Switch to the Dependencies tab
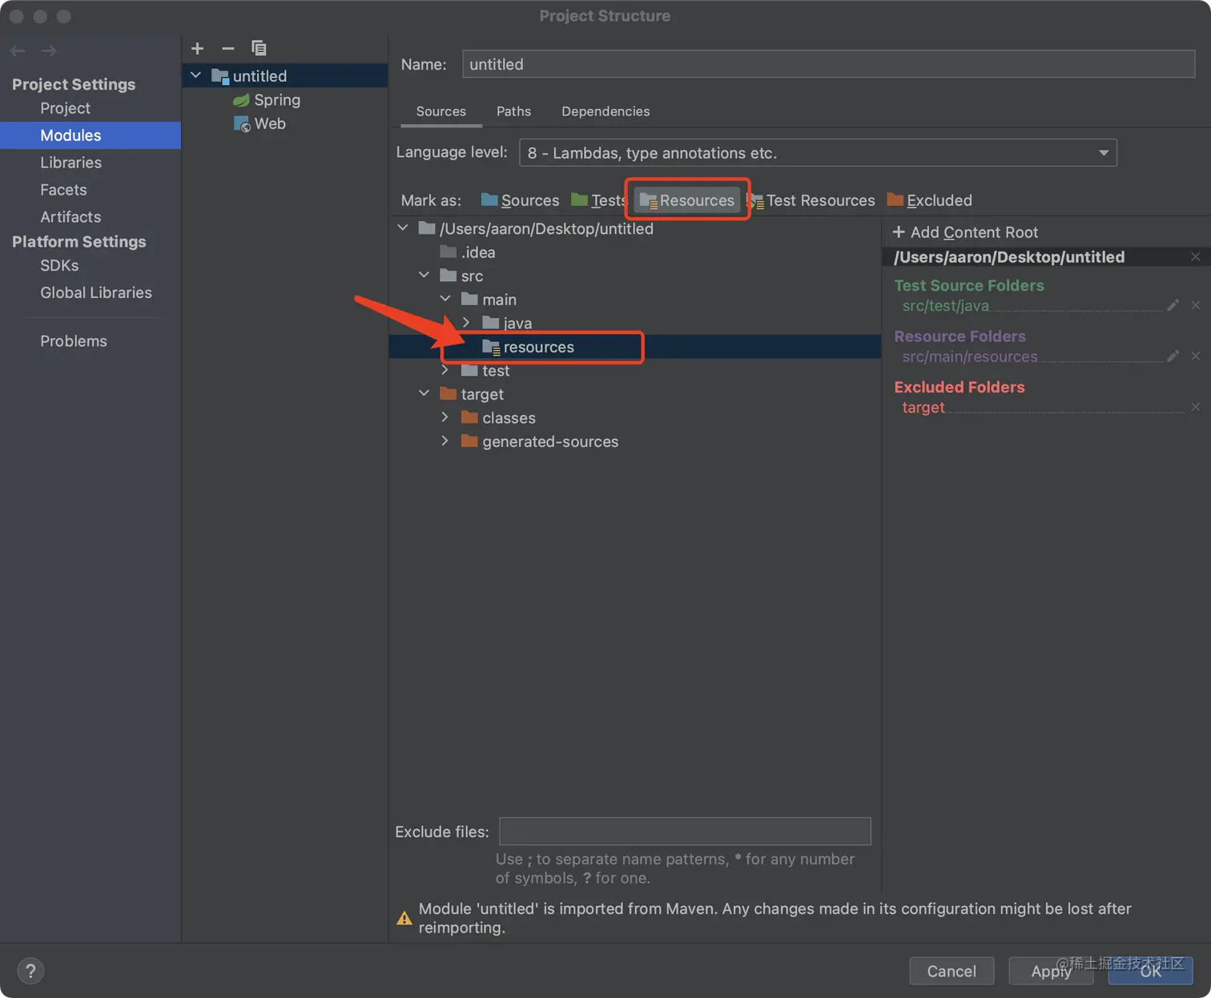Image resolution: width=1211 pixels, height=998 pixels. (605, 111)
